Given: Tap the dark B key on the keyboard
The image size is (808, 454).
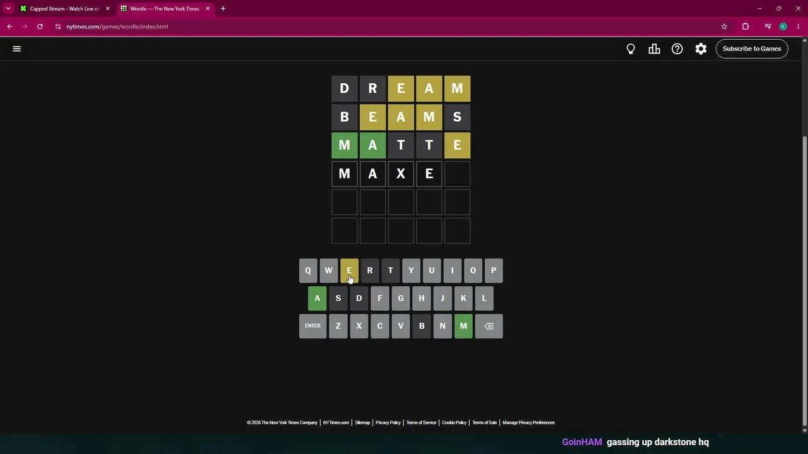Looking at the screenshot, I should (x=421, y=326).
